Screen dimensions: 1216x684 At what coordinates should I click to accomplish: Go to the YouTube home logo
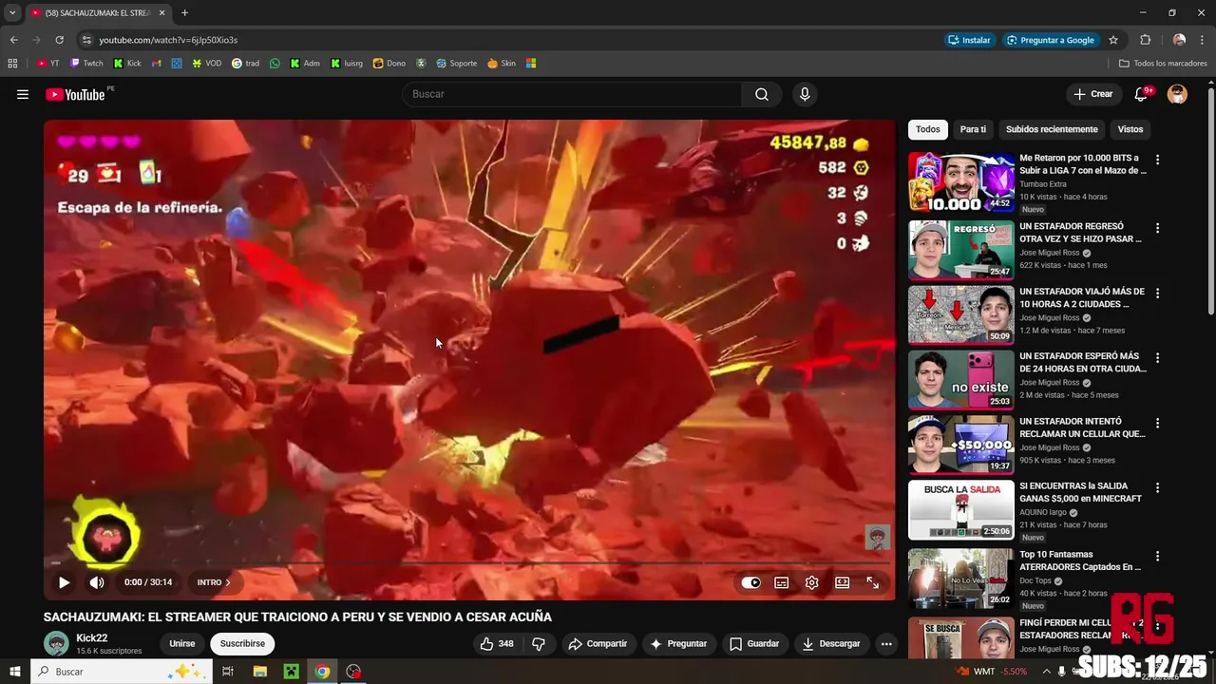click(75, 94)
